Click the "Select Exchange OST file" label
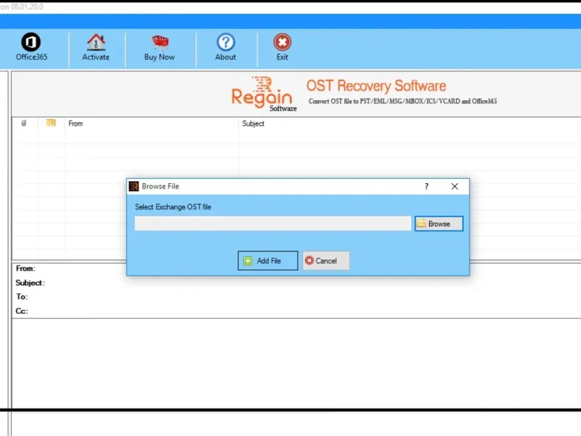The height and width of the screenshot is (436, 581). [173, 207]
